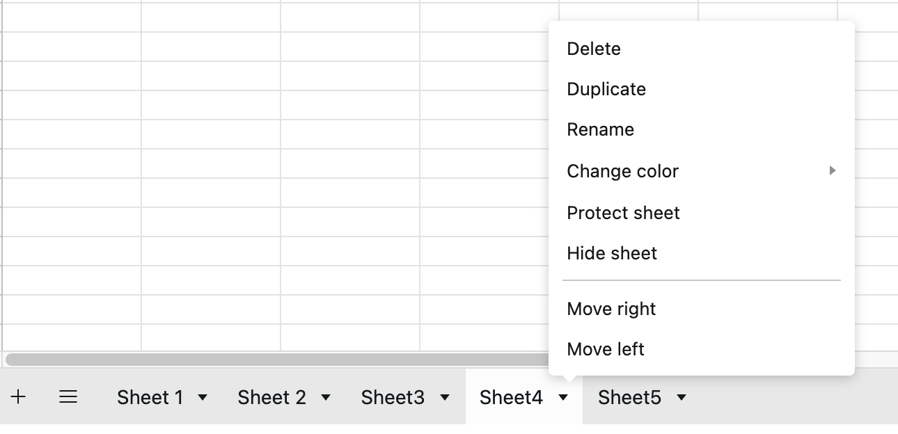Click the Sheet4 tab dropdown arrow
The width and height of the screenshot is (898, 434).
coord(563,398)
